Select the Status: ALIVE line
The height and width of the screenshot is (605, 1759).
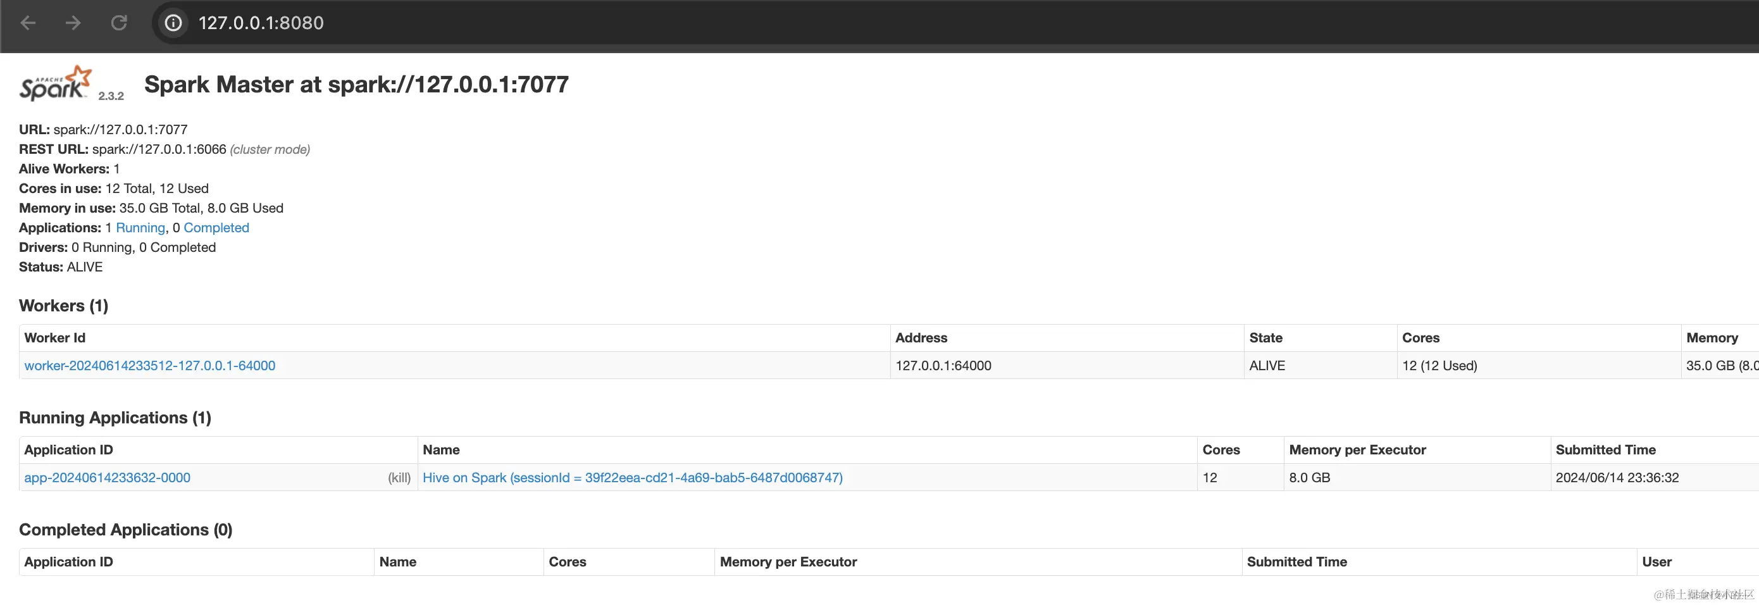click(x=61, y=266)
